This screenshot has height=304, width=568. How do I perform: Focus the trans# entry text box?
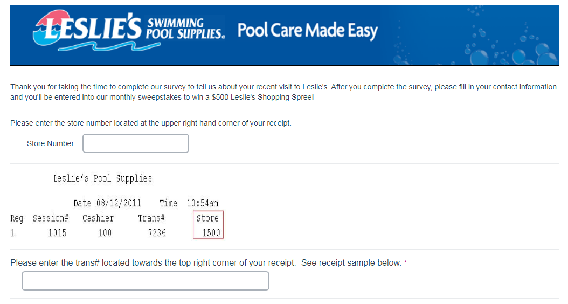click(x=146, y=281)
